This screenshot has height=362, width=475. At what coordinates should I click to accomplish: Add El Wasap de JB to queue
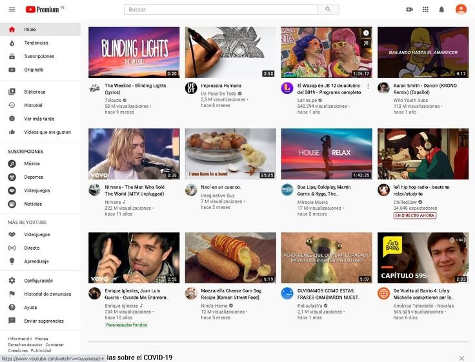tap(366, 43)
